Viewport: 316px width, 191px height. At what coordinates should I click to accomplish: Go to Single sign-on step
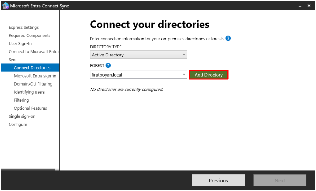(x=22, y=116)
